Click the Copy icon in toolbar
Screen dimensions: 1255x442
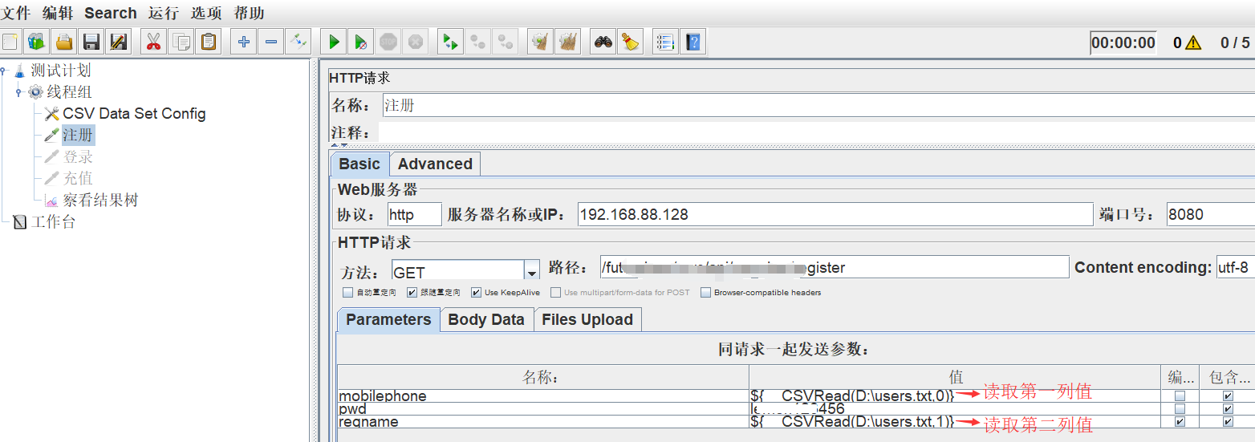tap(181, 42)
